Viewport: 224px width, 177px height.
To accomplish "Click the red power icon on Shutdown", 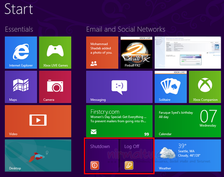I will 95,165.
